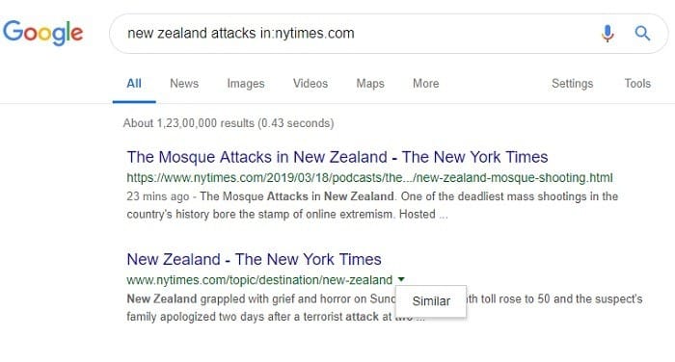Start voice search with the microphone icon
675x362 pixels.
click(607, 33)
